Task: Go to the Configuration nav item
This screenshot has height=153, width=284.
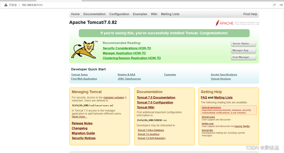Action: coord(119,14)
